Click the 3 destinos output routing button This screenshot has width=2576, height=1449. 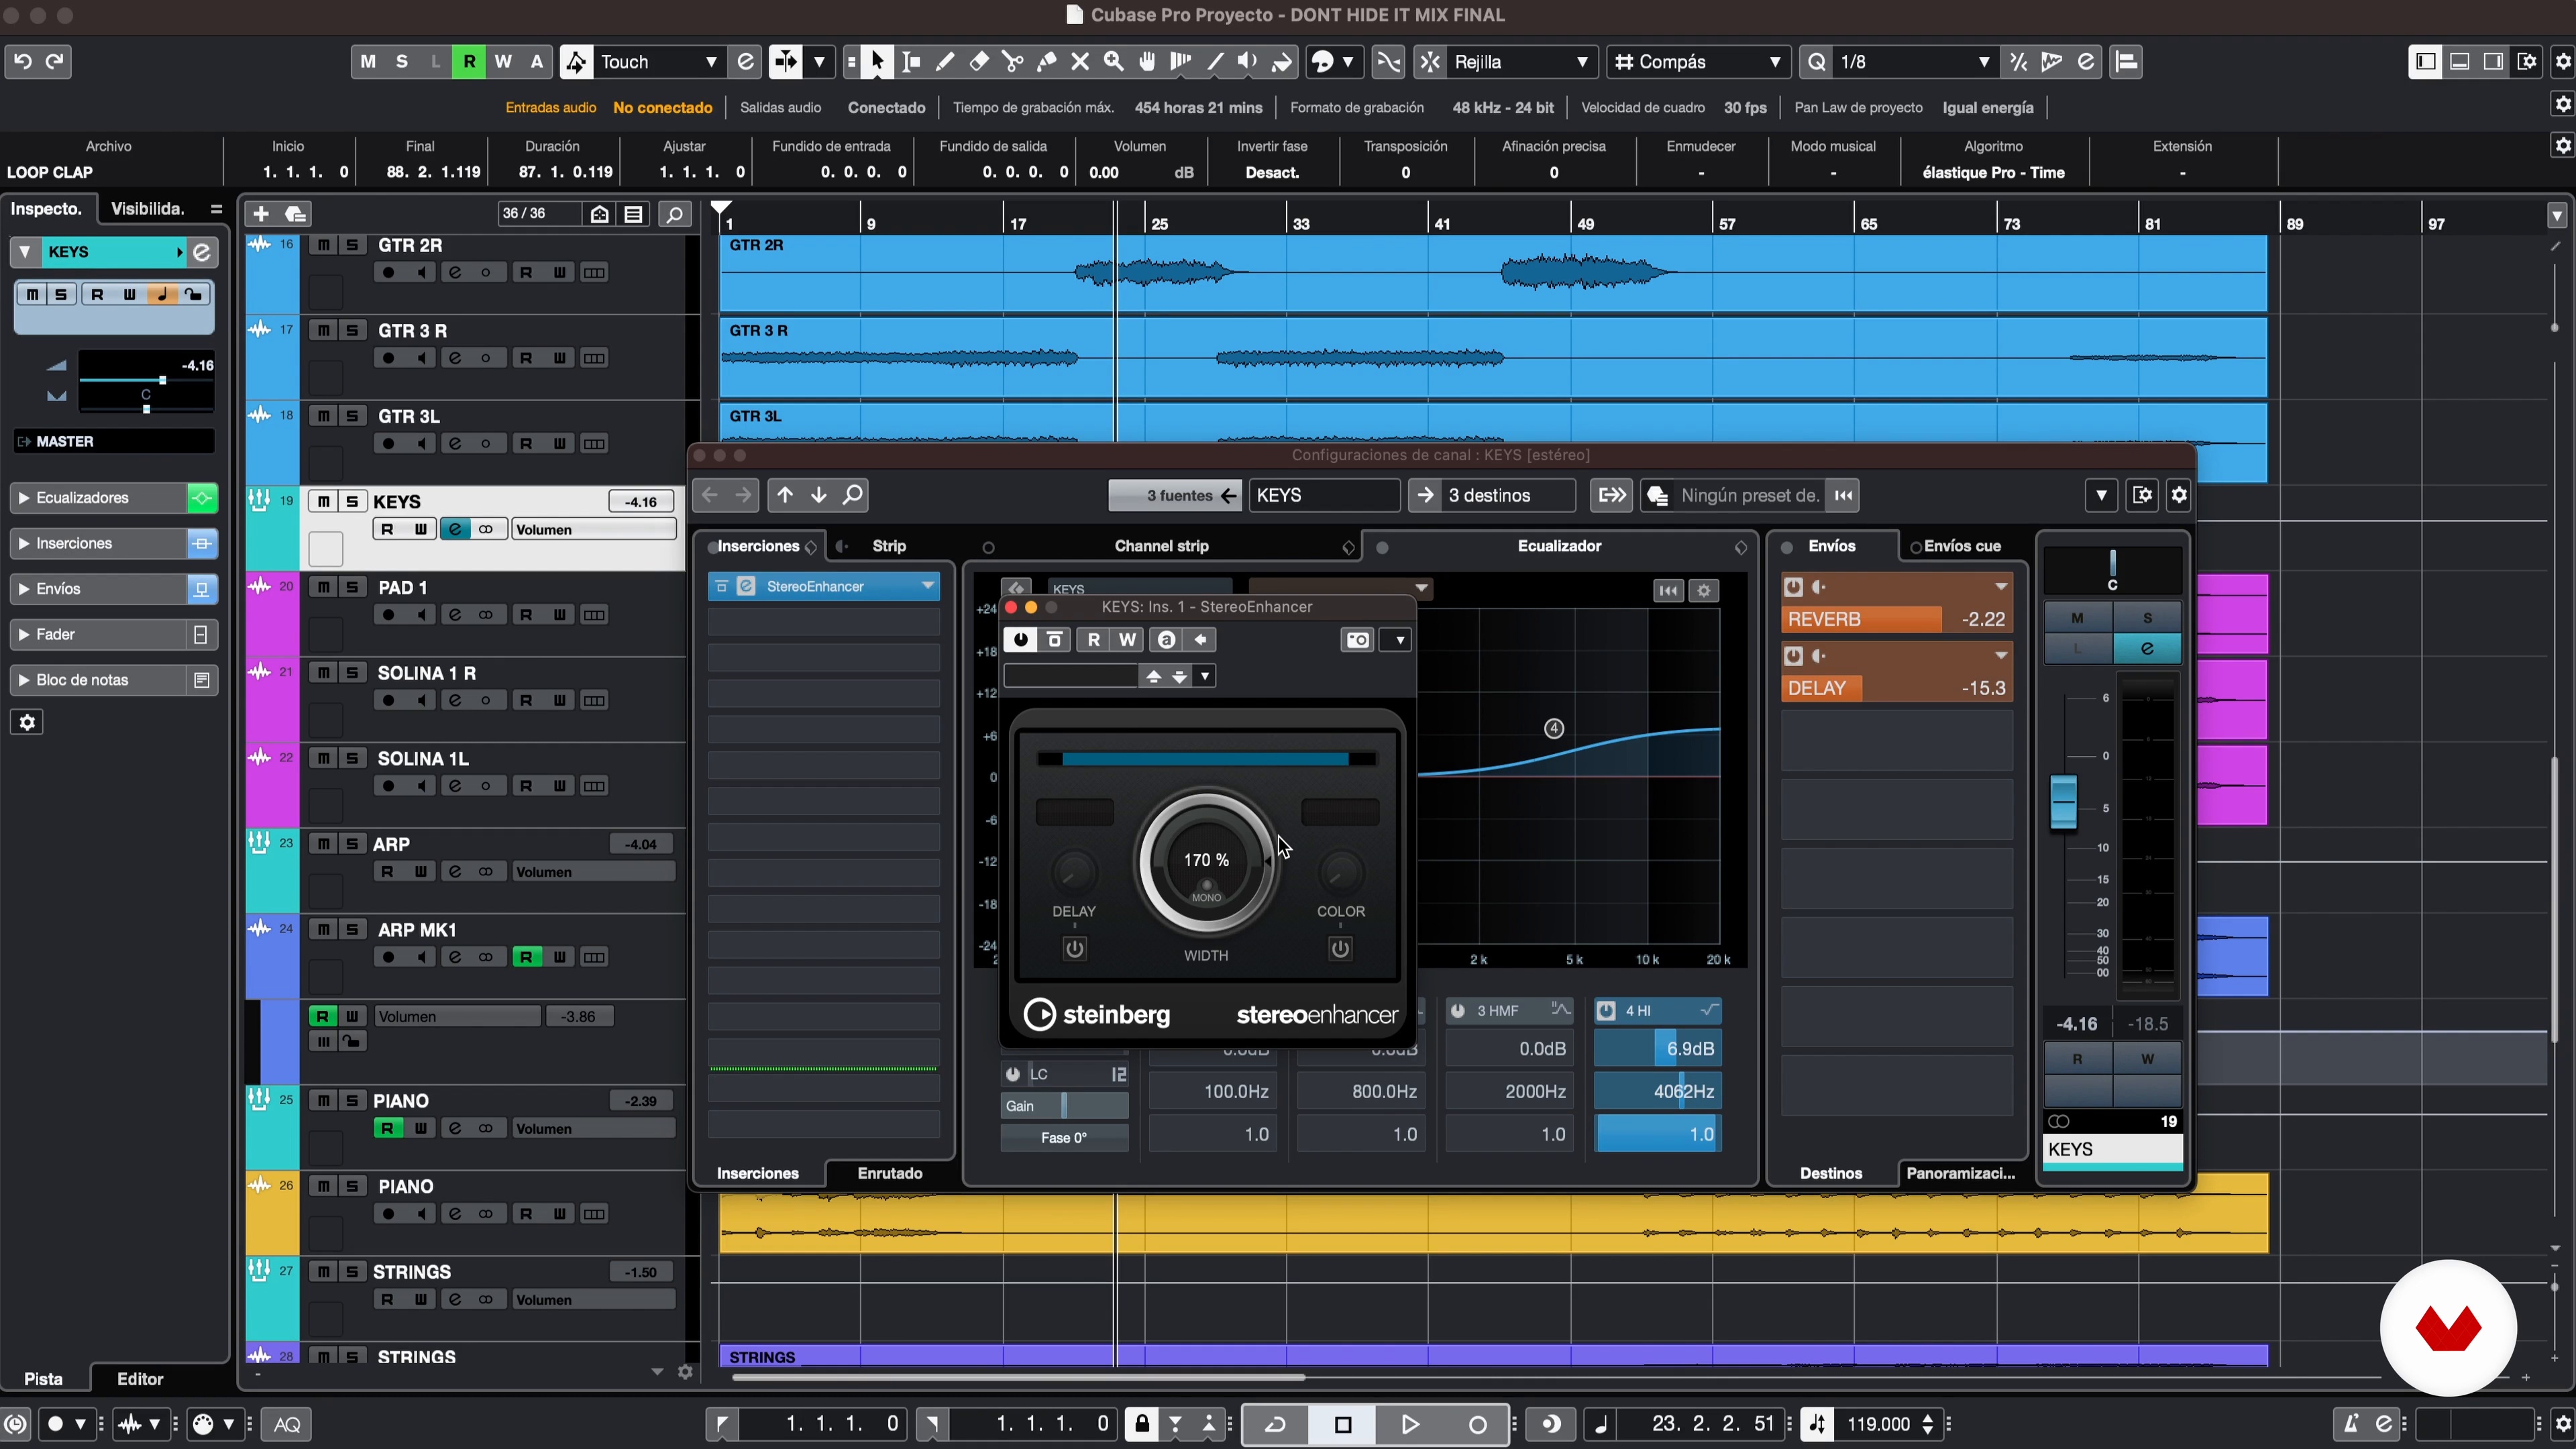(1491, 495)
